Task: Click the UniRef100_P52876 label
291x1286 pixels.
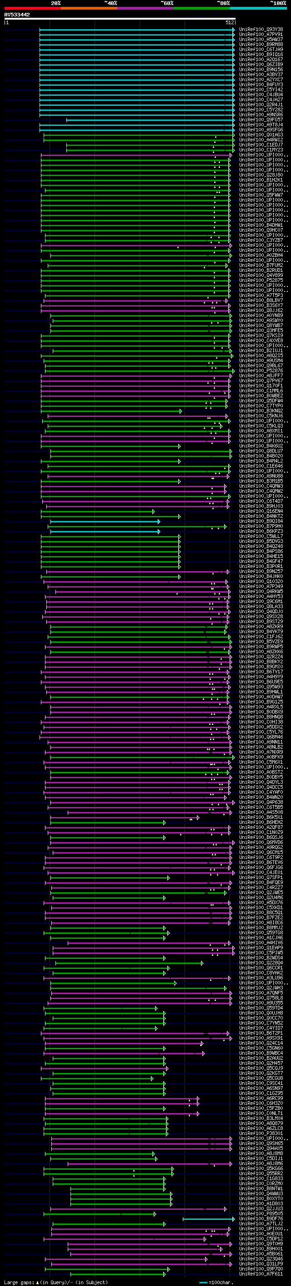Action: (x=261, y=370)
